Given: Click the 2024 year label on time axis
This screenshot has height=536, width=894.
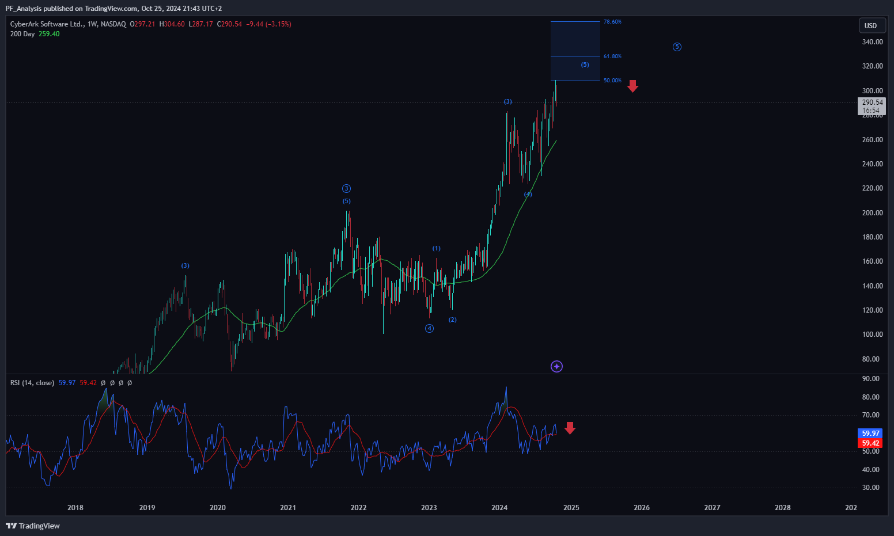Looking at the screenshot, I should tap(499, 507).
